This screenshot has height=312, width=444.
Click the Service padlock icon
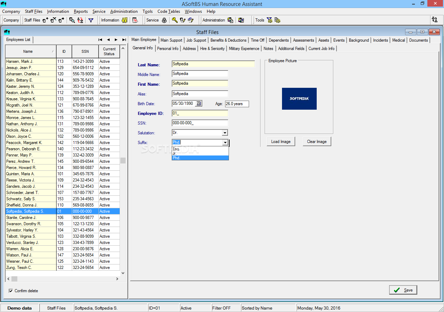pyautogui.click(x=164, y=20)
